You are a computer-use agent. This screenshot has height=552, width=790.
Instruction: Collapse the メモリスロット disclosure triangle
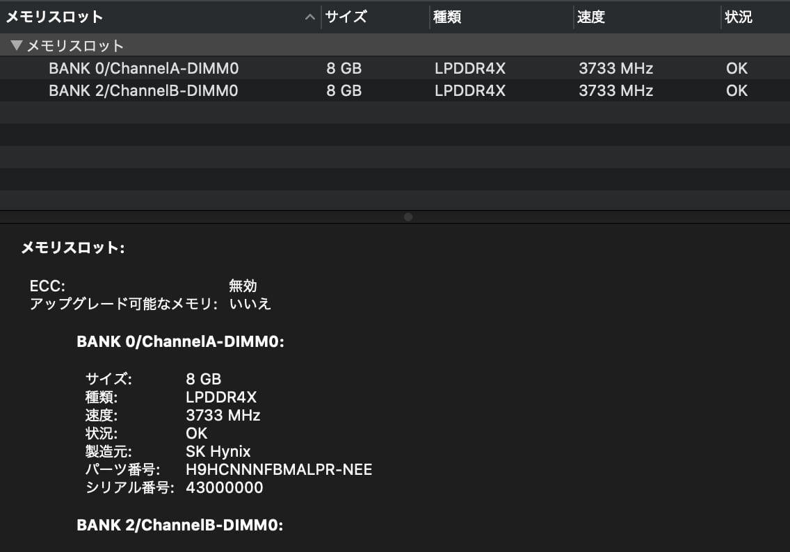click(16, 45)
